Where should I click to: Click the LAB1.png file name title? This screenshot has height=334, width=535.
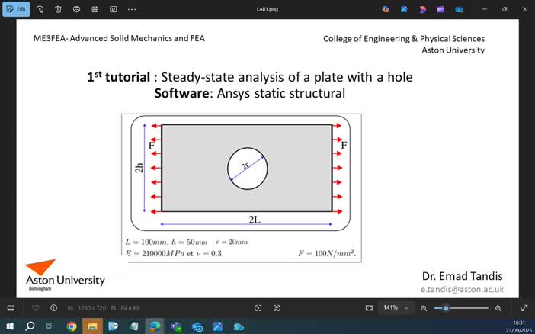(x=267, y=9)
